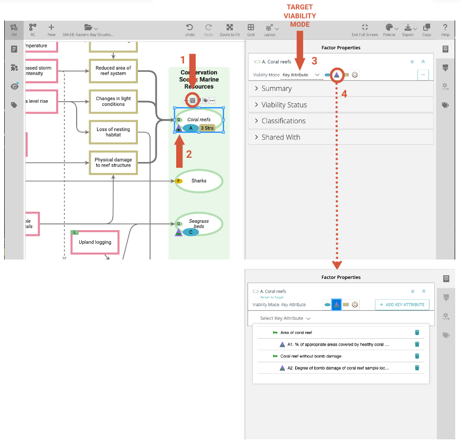The width and height of the screenshot is (462, 443).
Task: Click the Undo icon
Action: (189, 28)
